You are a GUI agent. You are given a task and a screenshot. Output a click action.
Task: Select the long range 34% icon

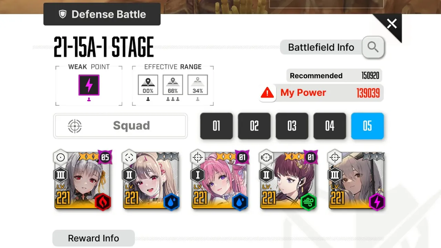point(198,85)
